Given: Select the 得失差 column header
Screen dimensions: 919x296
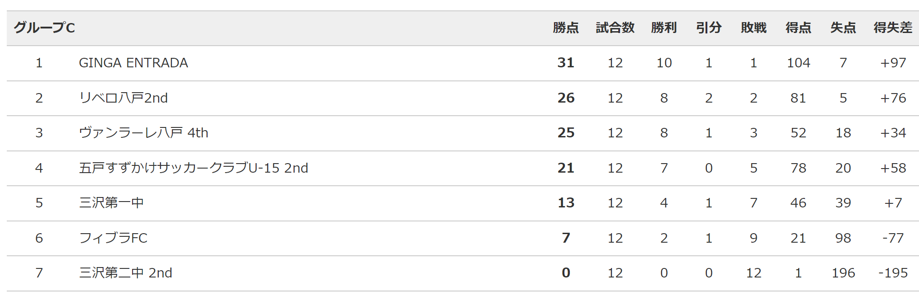Looking at the screenshot, I should point(893,28).
